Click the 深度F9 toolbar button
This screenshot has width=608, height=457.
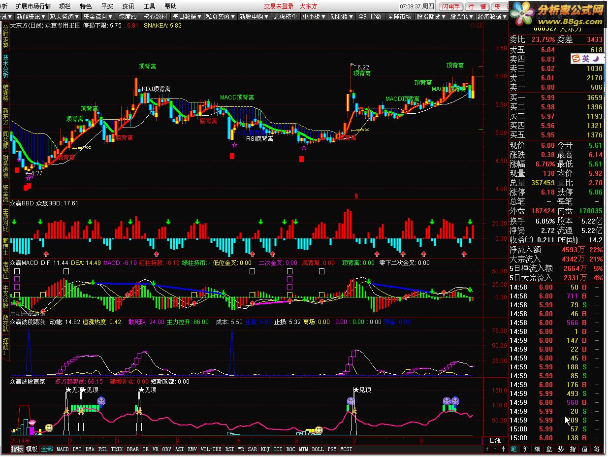coord(128,16)
